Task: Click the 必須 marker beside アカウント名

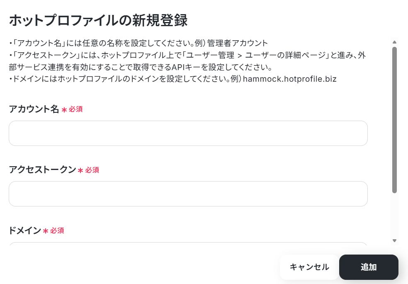Action: click(x=76, y=109)
